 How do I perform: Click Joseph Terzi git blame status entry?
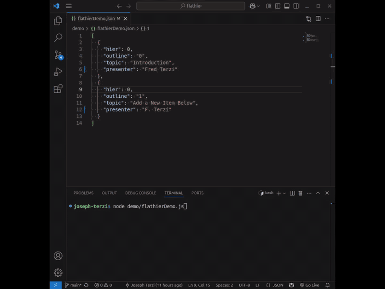154,285
